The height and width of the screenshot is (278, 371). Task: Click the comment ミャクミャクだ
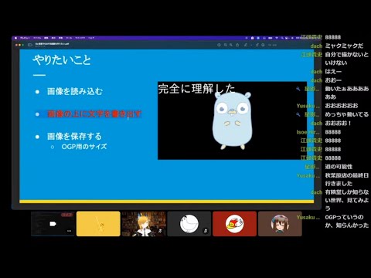(x=344, y=46)
